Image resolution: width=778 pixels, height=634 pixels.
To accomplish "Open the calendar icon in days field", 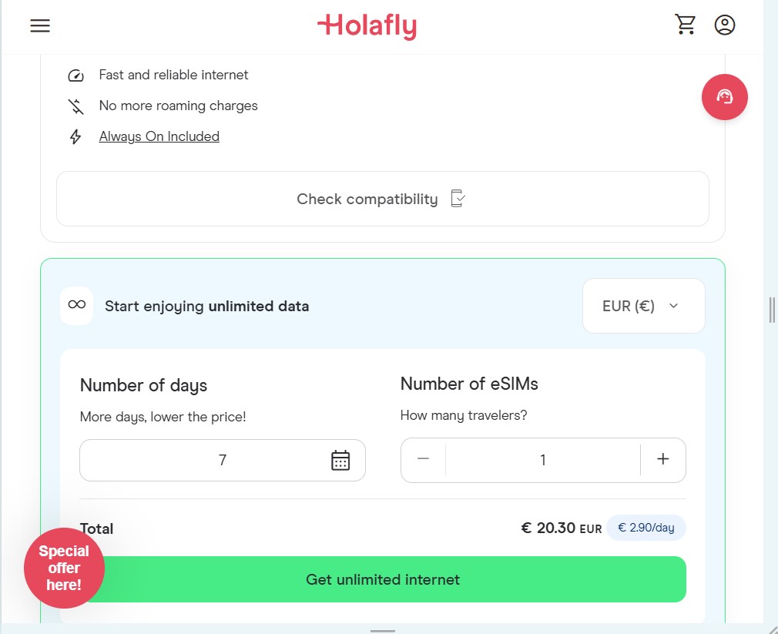I will point(340,459).
